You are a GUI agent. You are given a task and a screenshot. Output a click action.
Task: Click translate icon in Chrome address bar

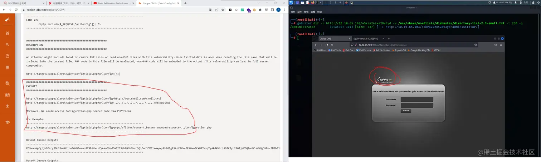click(211, 10)
